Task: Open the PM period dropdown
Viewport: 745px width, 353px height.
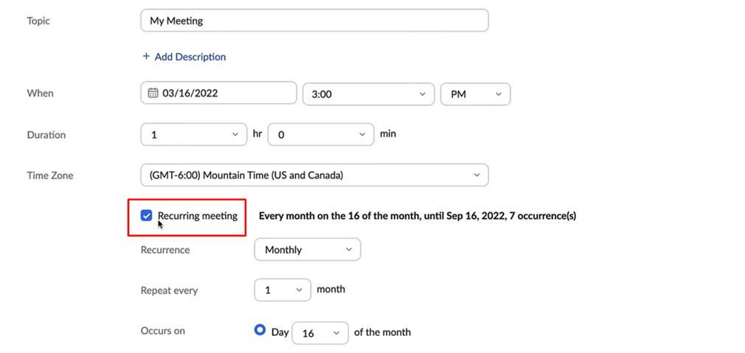Action: (x=475, y=94)
